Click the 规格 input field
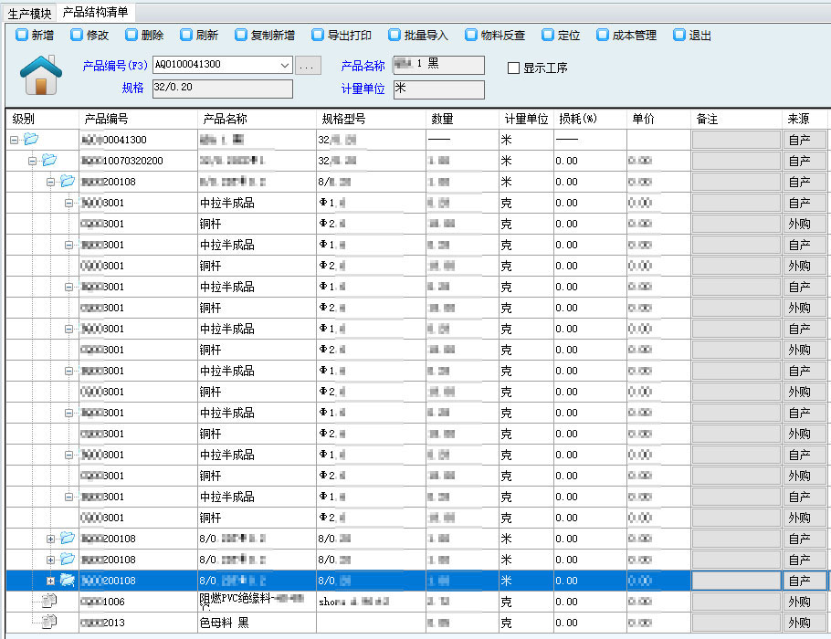Viewport: 831px width, 639px height. (222, 89)
